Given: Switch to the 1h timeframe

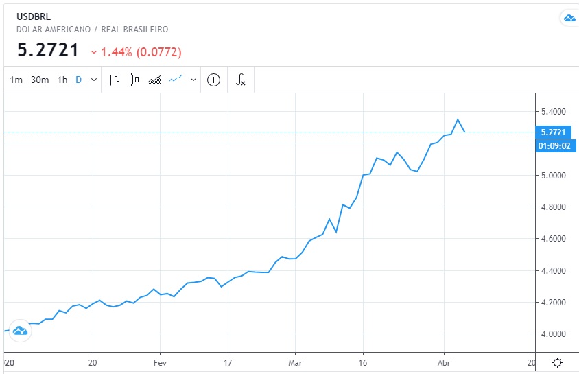Looking at the screenshot, I should (62, 80).
